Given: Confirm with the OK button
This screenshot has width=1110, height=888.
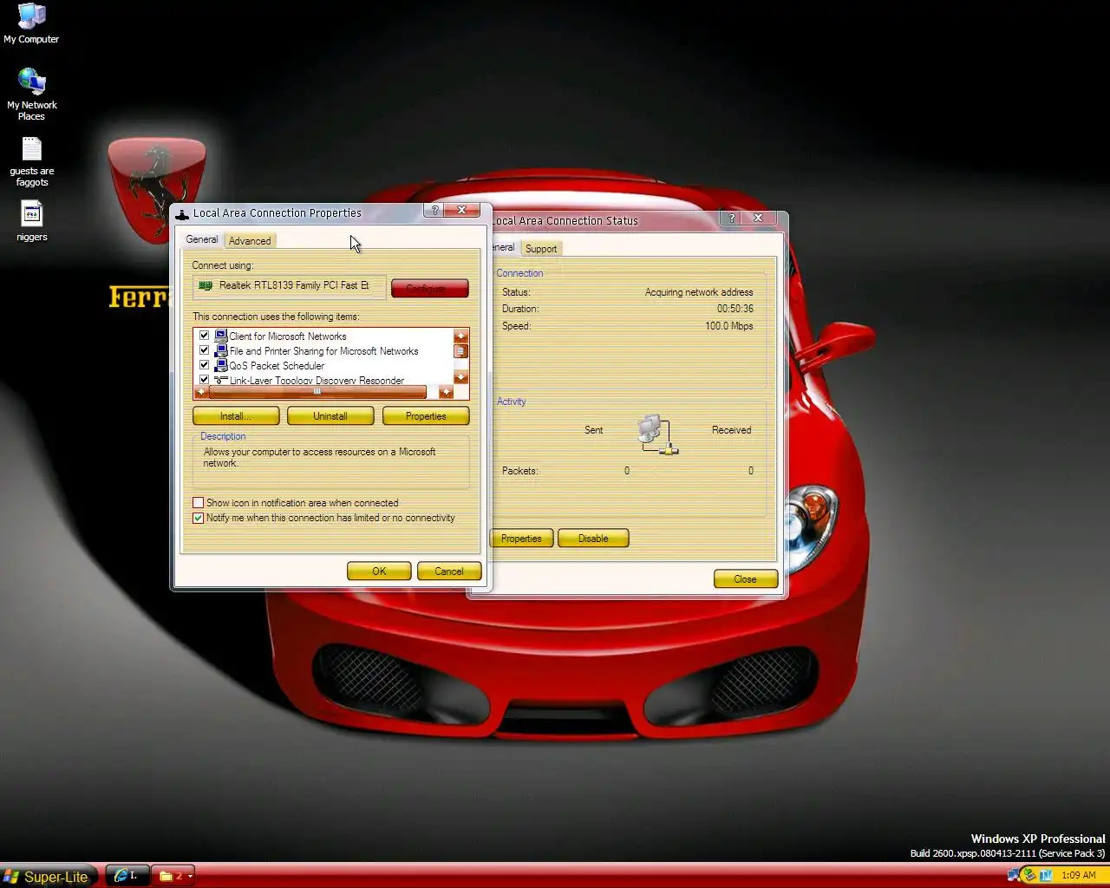Looking at the screenshot, I should point(379,571).
